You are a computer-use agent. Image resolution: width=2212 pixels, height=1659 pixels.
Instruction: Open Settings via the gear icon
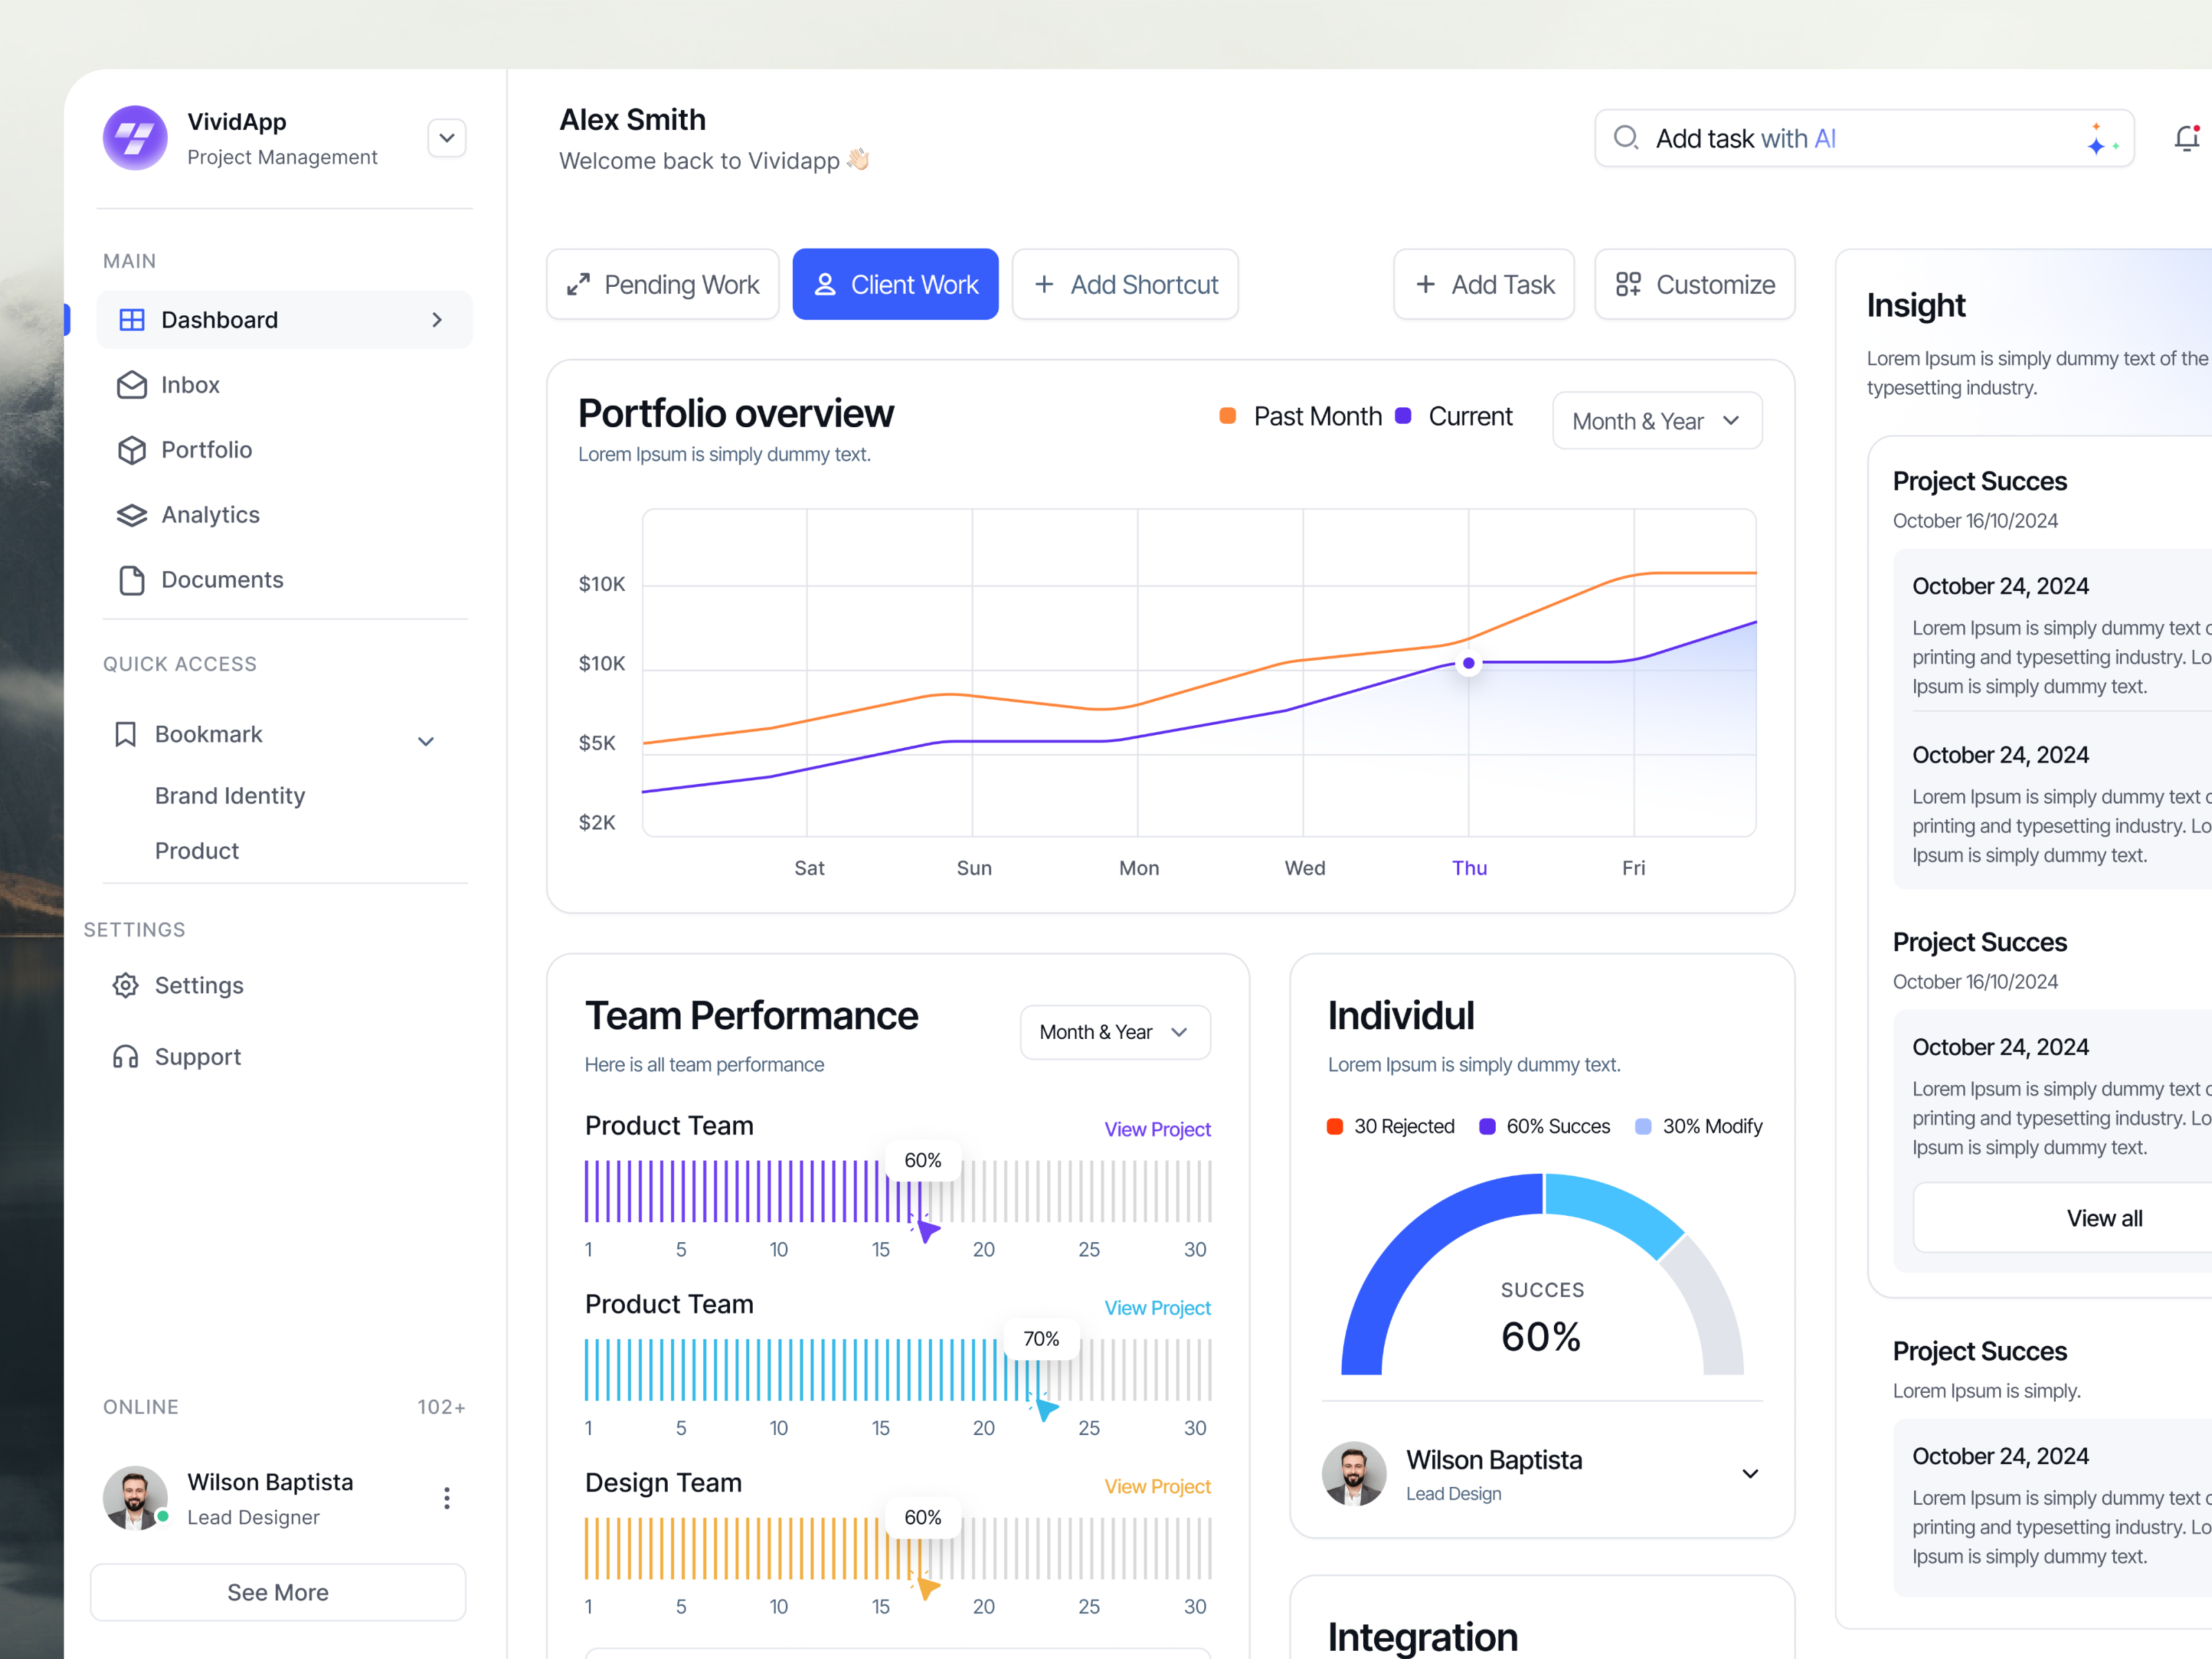click(126, 985)
